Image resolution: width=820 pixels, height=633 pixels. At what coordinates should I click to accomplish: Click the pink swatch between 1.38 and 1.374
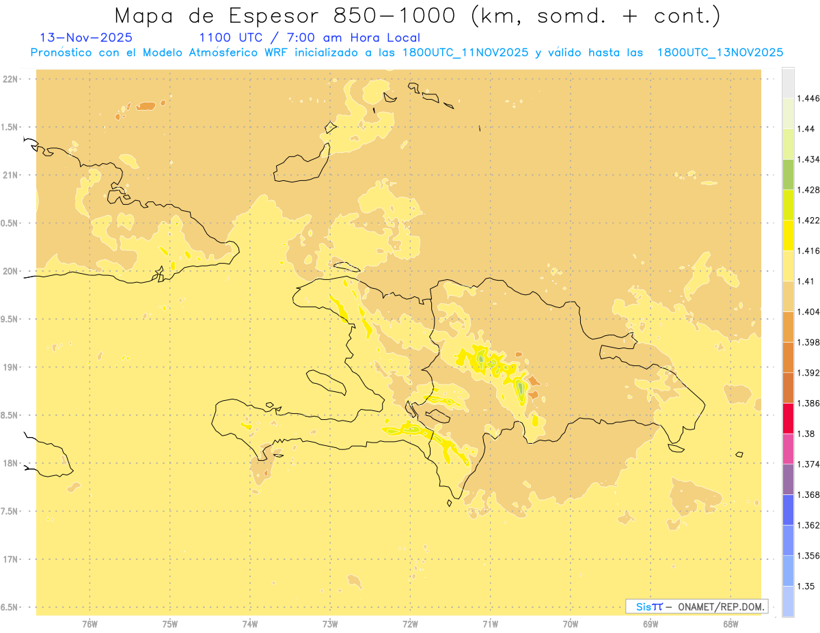coord(788,449)
